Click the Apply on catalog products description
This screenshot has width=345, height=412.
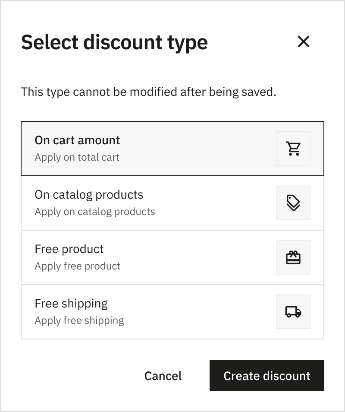(95, 212)
